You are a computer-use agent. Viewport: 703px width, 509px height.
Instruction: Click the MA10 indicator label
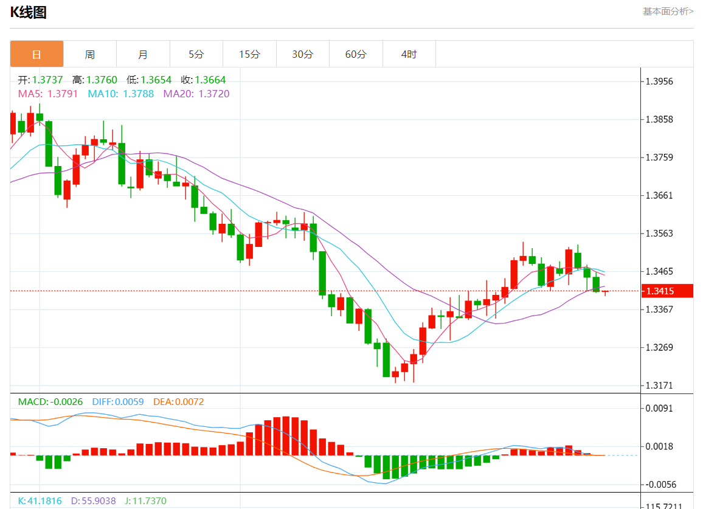coord(120,94)
